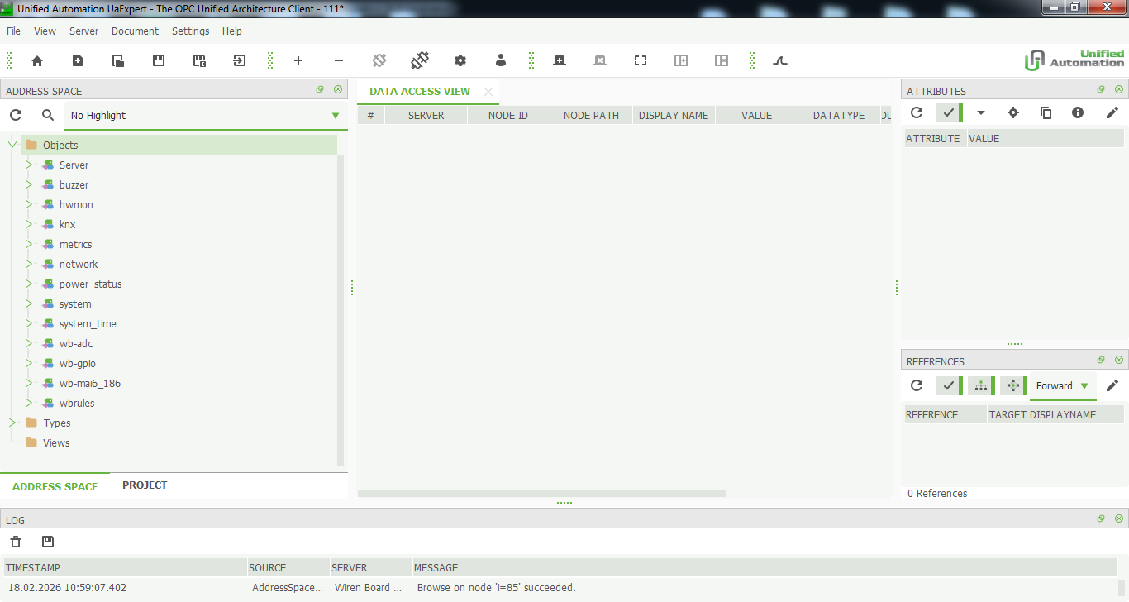Toggle the checkmark button in References toolbar

click(948, 385)
